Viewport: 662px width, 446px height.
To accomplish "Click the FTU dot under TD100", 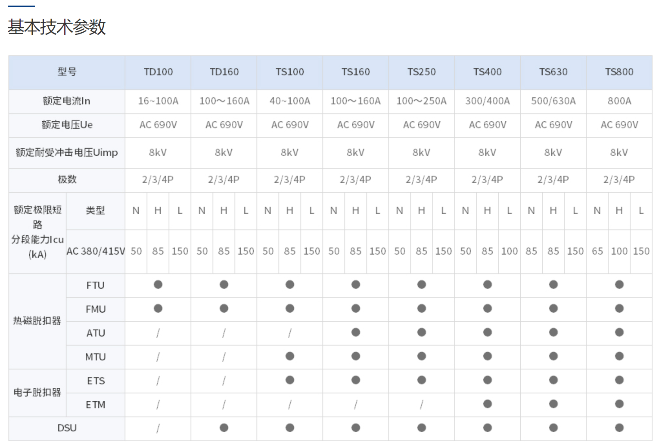I will coord(158,285).
